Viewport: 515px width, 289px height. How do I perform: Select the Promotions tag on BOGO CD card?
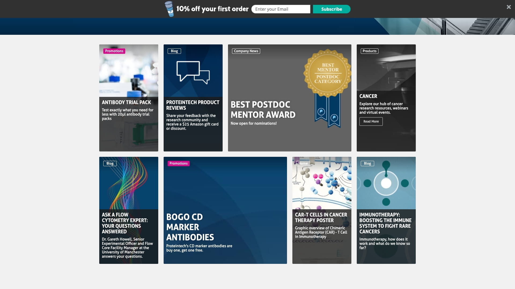point(178,163)
